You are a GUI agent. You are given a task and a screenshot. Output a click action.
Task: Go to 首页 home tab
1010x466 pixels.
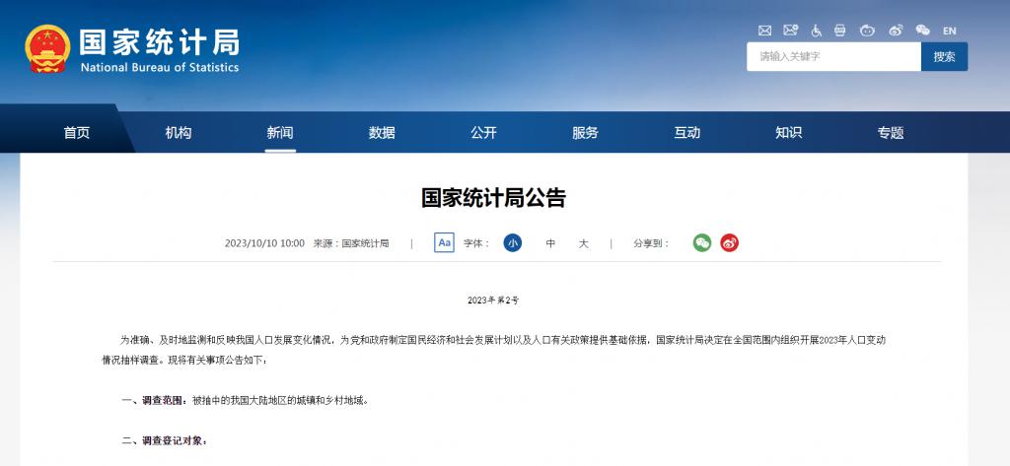(77, 133)
